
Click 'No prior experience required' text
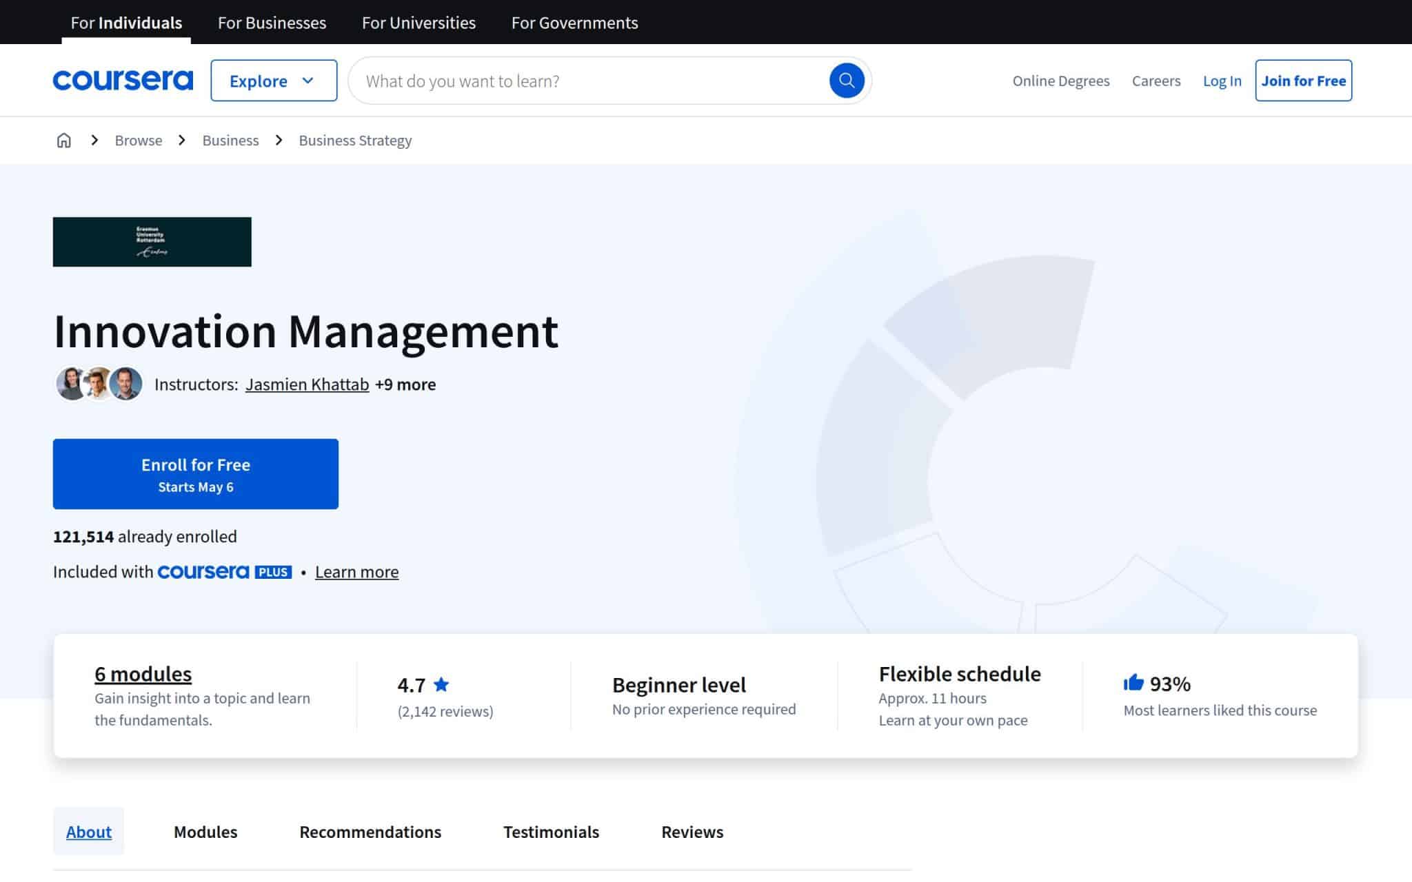pos(704,710)
